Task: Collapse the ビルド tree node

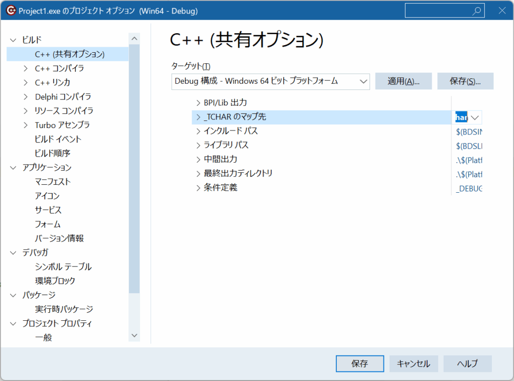Action: point(13,40)
